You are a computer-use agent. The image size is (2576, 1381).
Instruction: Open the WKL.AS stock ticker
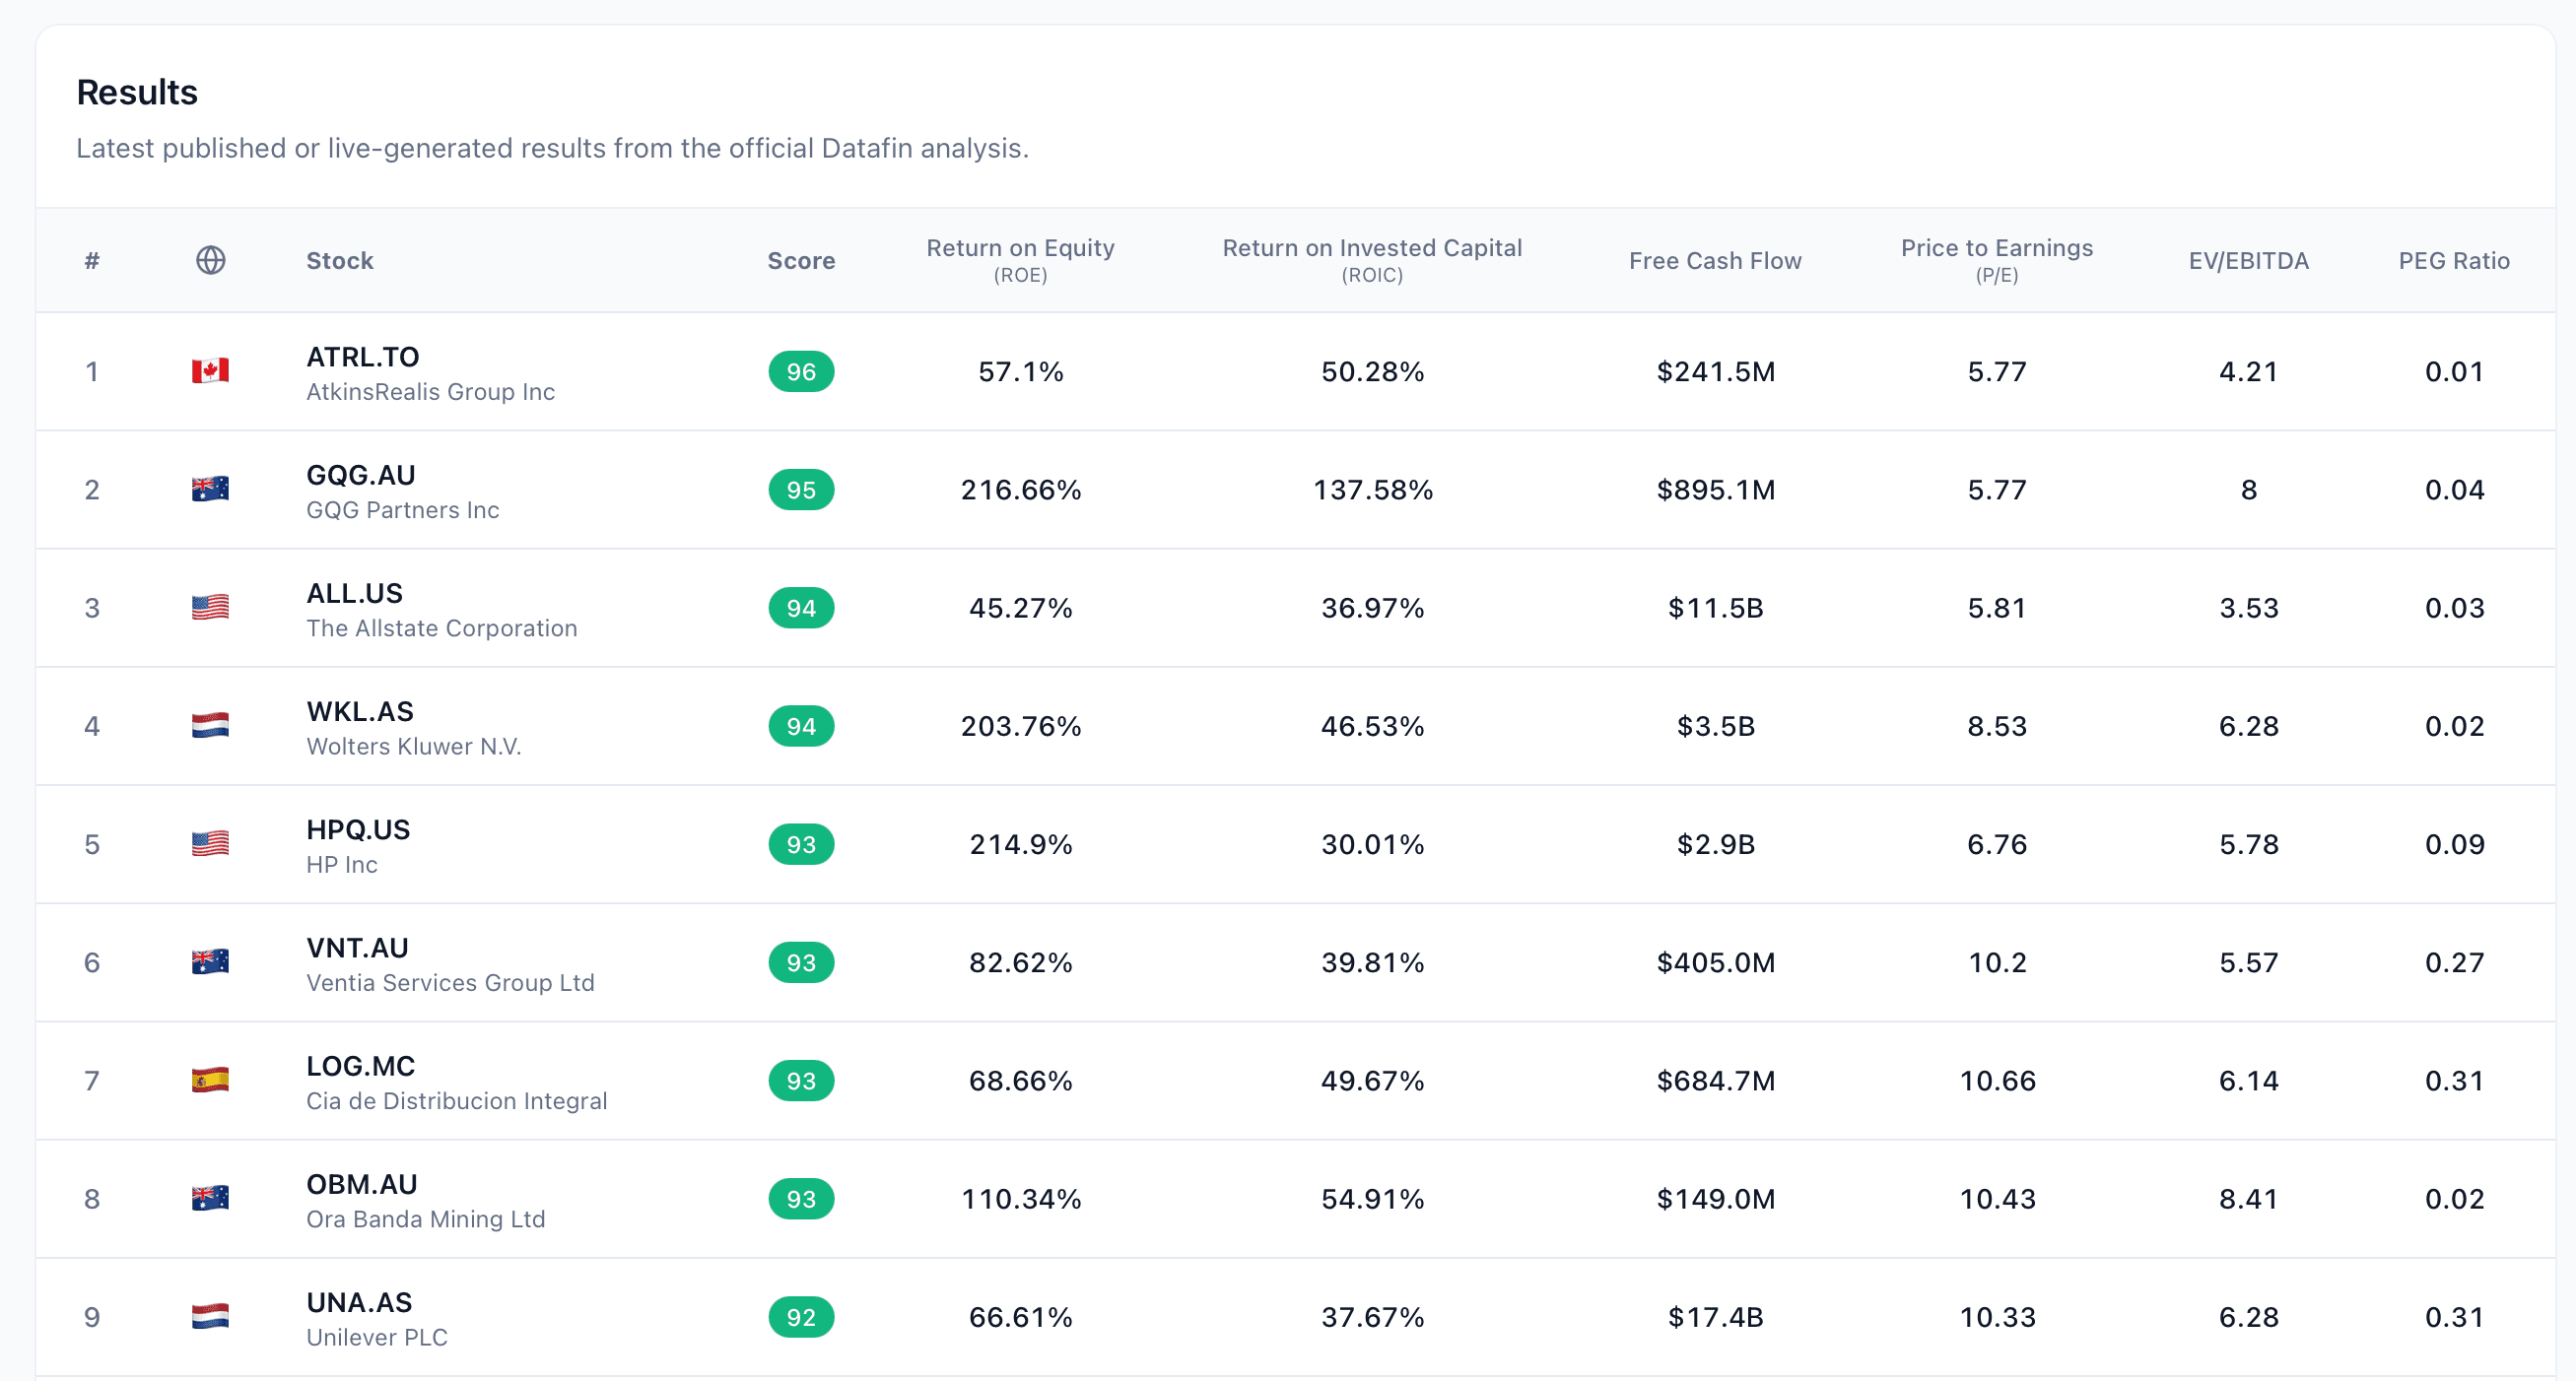[x=360, y=710]
